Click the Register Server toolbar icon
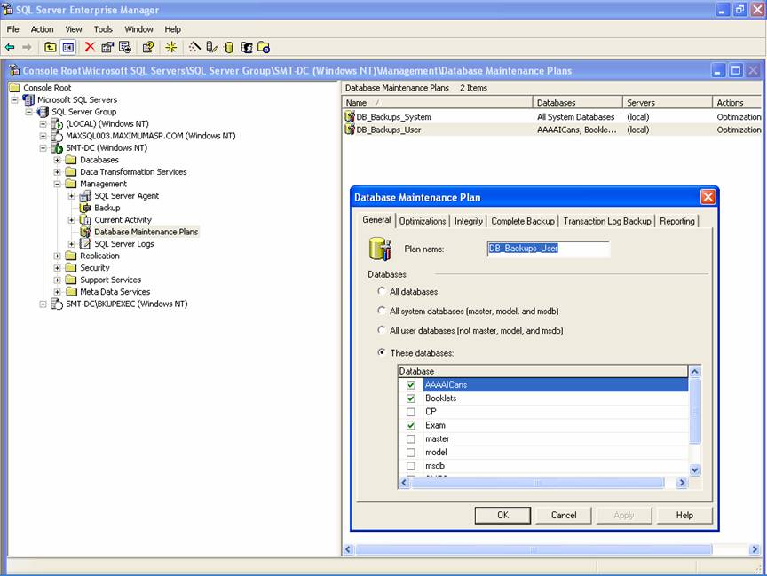Screen dimensions: 767x576 [x=211, y=47]
